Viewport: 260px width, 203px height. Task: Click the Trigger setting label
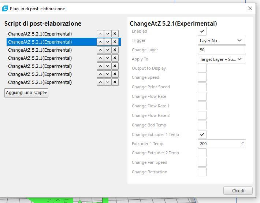(139, 41)
